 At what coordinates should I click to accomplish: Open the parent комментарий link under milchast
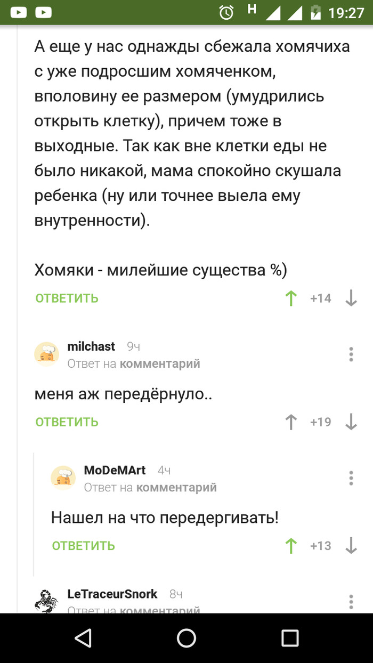point(170,363)
